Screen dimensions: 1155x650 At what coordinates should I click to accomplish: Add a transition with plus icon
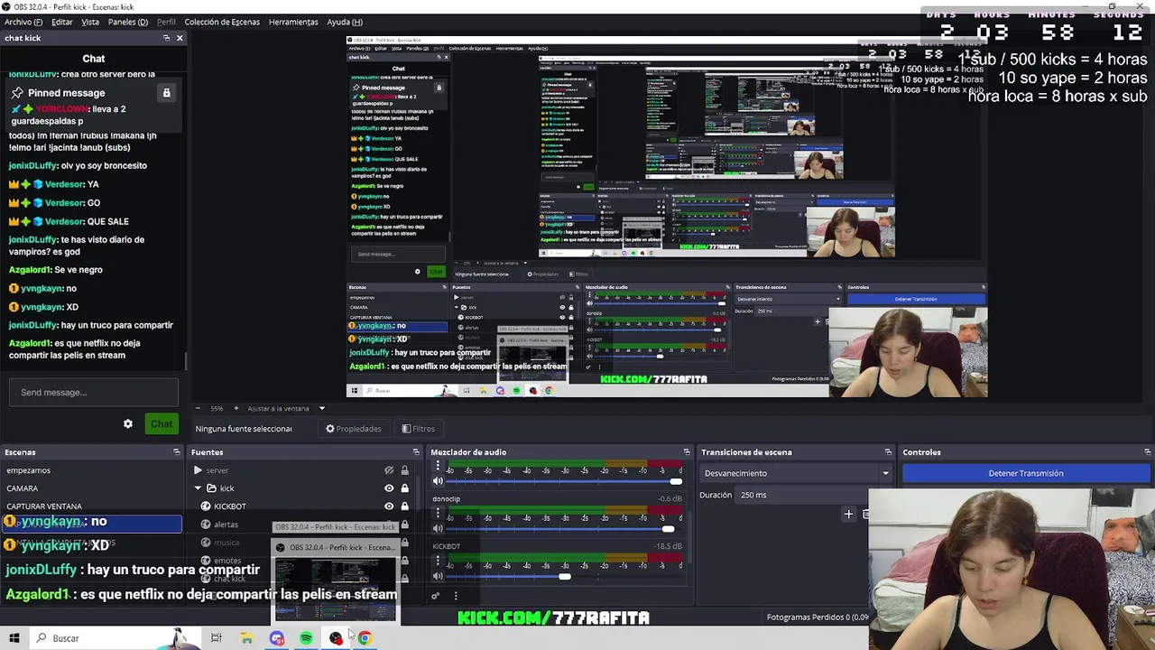(848, 515)
